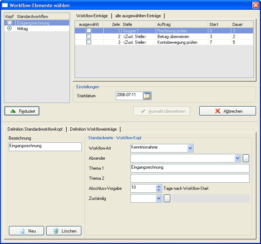Open the Definition Workfloweinträge tab
This screenshot has width=261, height=244.
click(x=93, y=129)
